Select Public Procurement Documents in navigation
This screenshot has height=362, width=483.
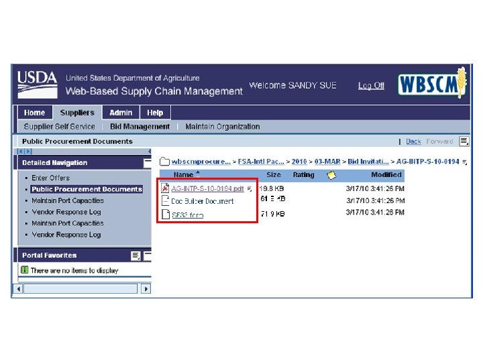click(87, 189)
